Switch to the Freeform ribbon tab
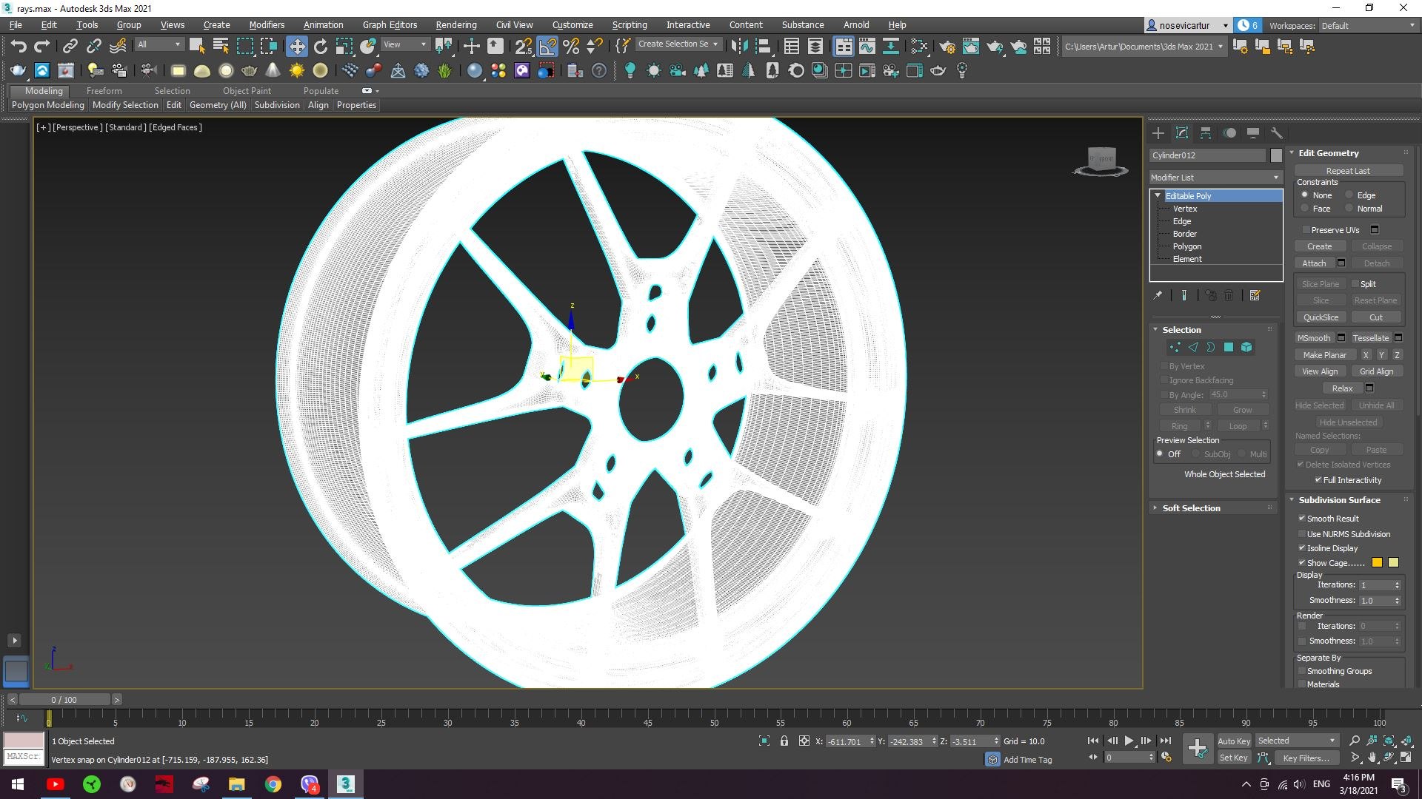The width and height of the screenshot is (1422, 799). click(104, 91)
